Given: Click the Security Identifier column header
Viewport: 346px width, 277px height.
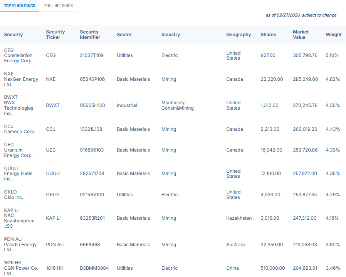Looking at the screenshot, I should (x=90, y=35).
